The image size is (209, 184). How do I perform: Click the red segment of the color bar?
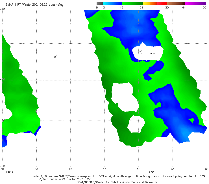[x=162, y=3]
